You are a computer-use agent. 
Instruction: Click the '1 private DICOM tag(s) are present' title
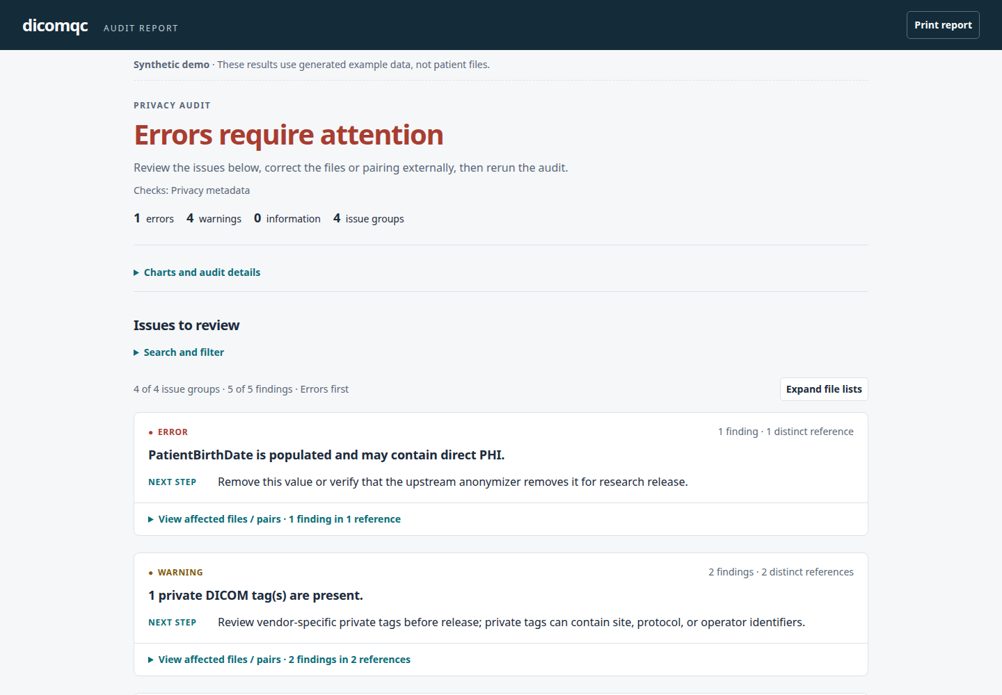(x=255, y=596)
